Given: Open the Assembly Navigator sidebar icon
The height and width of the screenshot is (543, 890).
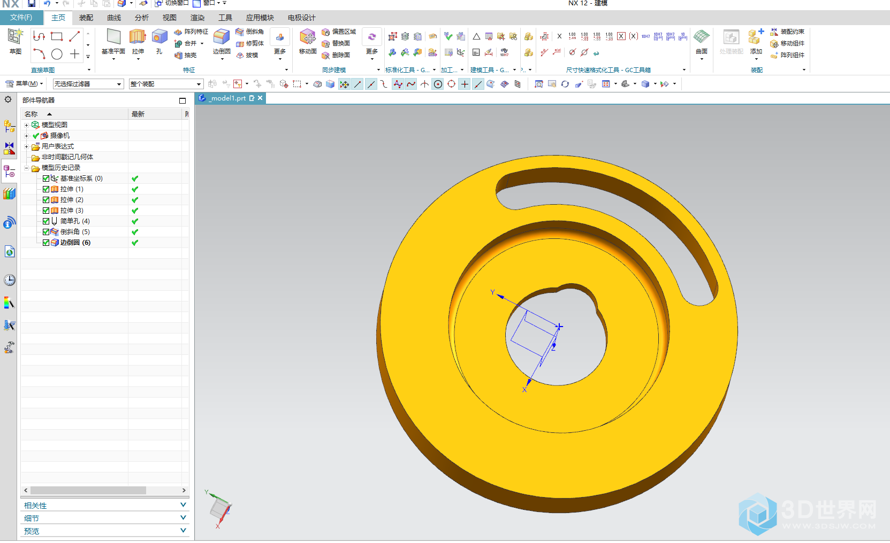Looking at the screenshot, I should click(x=9, y=126).
